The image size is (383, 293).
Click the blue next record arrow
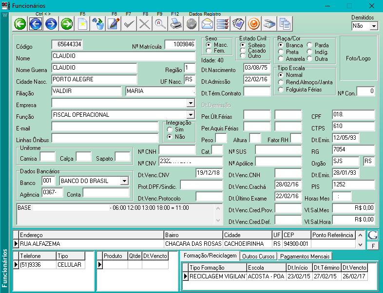click(x=51, y=23)
